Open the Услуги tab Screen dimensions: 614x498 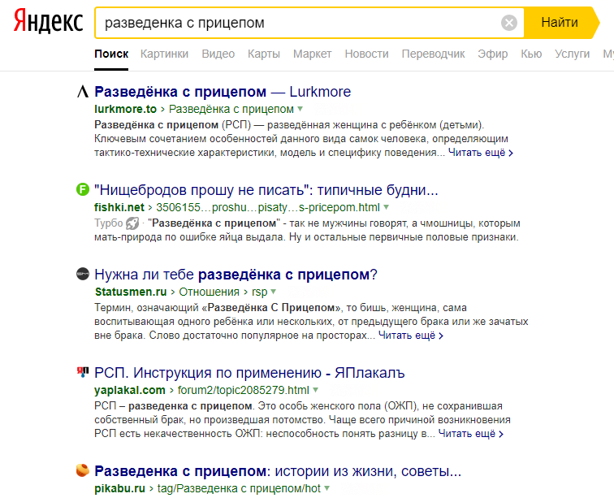point(572,54)
